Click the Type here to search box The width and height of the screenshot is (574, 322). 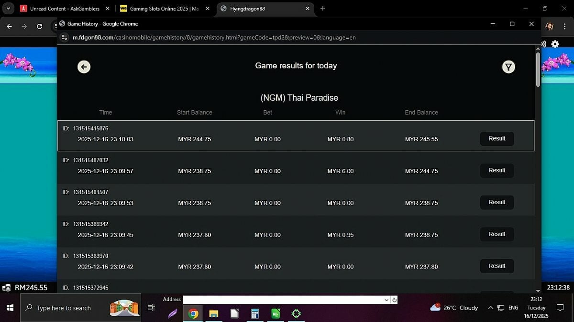[64, 308]
